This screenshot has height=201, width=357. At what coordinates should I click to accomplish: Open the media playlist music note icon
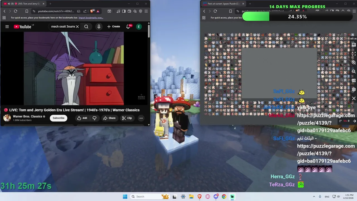(119, 11)
